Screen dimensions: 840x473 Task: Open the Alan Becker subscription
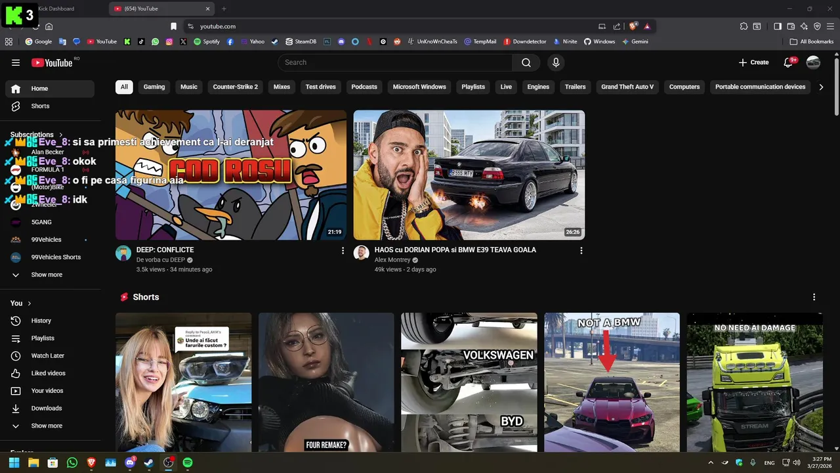(x=50, y=152)
